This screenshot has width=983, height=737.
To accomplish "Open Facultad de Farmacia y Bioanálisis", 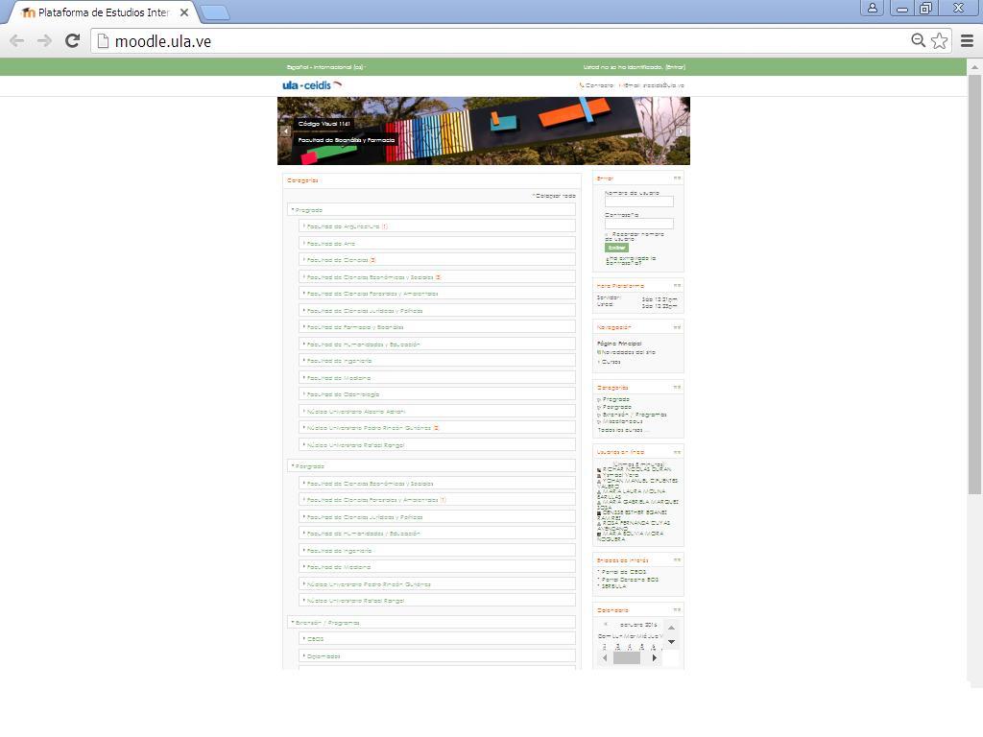I will (355, 327).
